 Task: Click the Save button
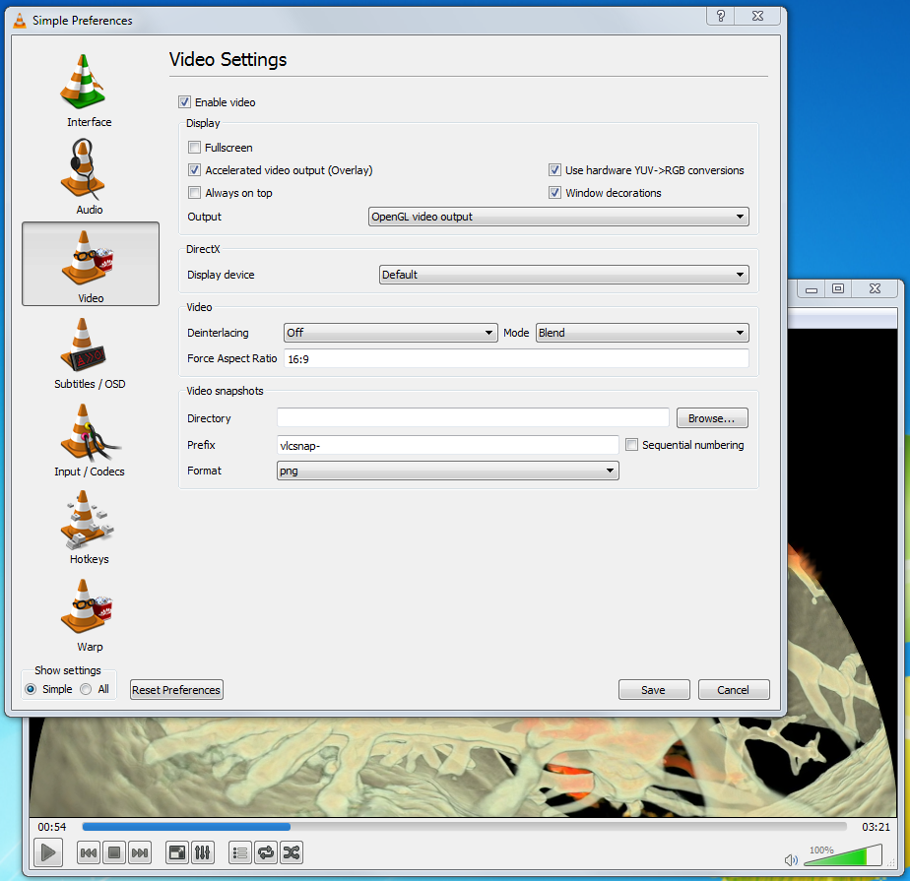click(654, 690)
